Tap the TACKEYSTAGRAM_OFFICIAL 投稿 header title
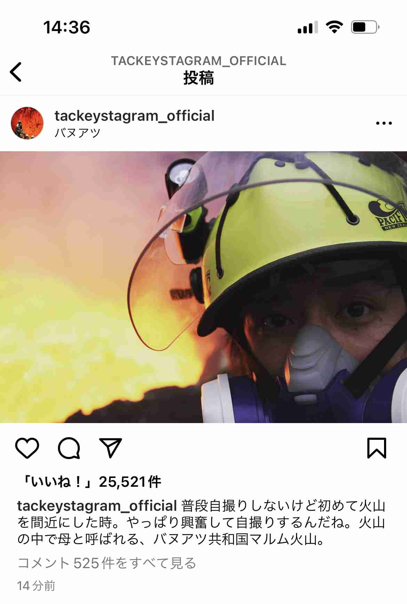The width and height of the screenshot is (407, 604). (x=199, y=70)
